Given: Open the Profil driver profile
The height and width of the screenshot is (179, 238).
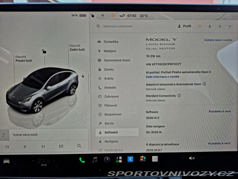Looking at the screenshot, I should 184,26.
